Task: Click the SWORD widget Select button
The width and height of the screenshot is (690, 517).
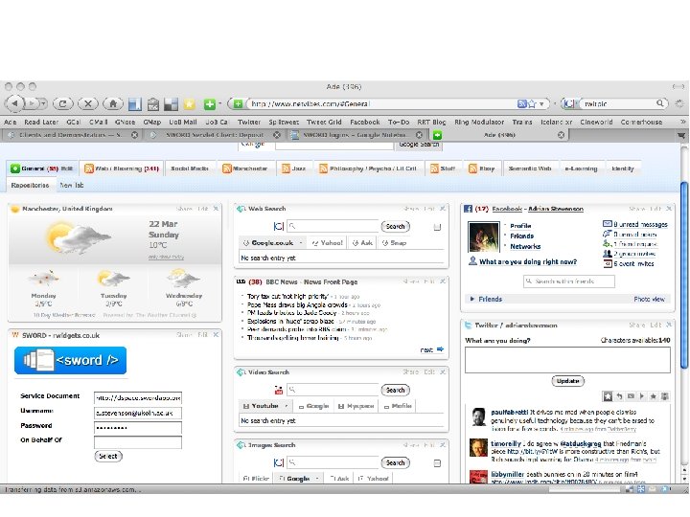Action: tap(108, 457)
